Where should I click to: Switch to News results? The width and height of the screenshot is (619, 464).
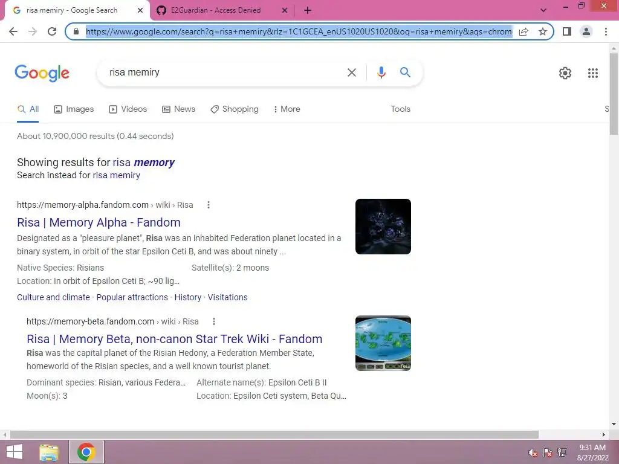pos(179,109)
